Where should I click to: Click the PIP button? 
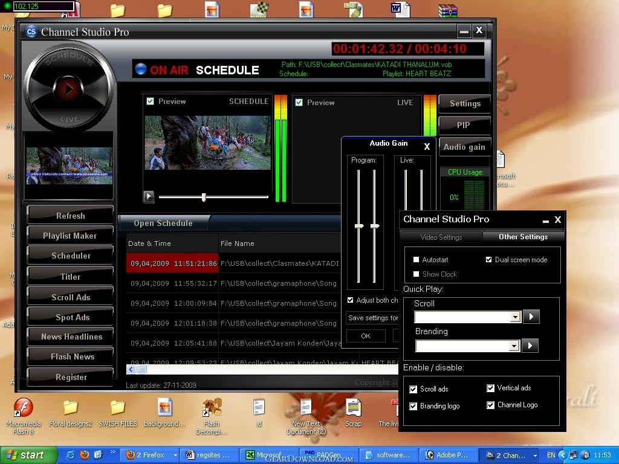coord(464,126)
